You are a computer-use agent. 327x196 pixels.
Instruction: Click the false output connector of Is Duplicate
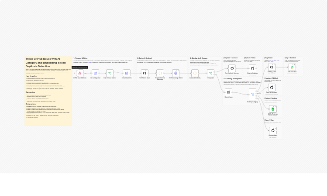pyautogui.click(x=215, y=74)
